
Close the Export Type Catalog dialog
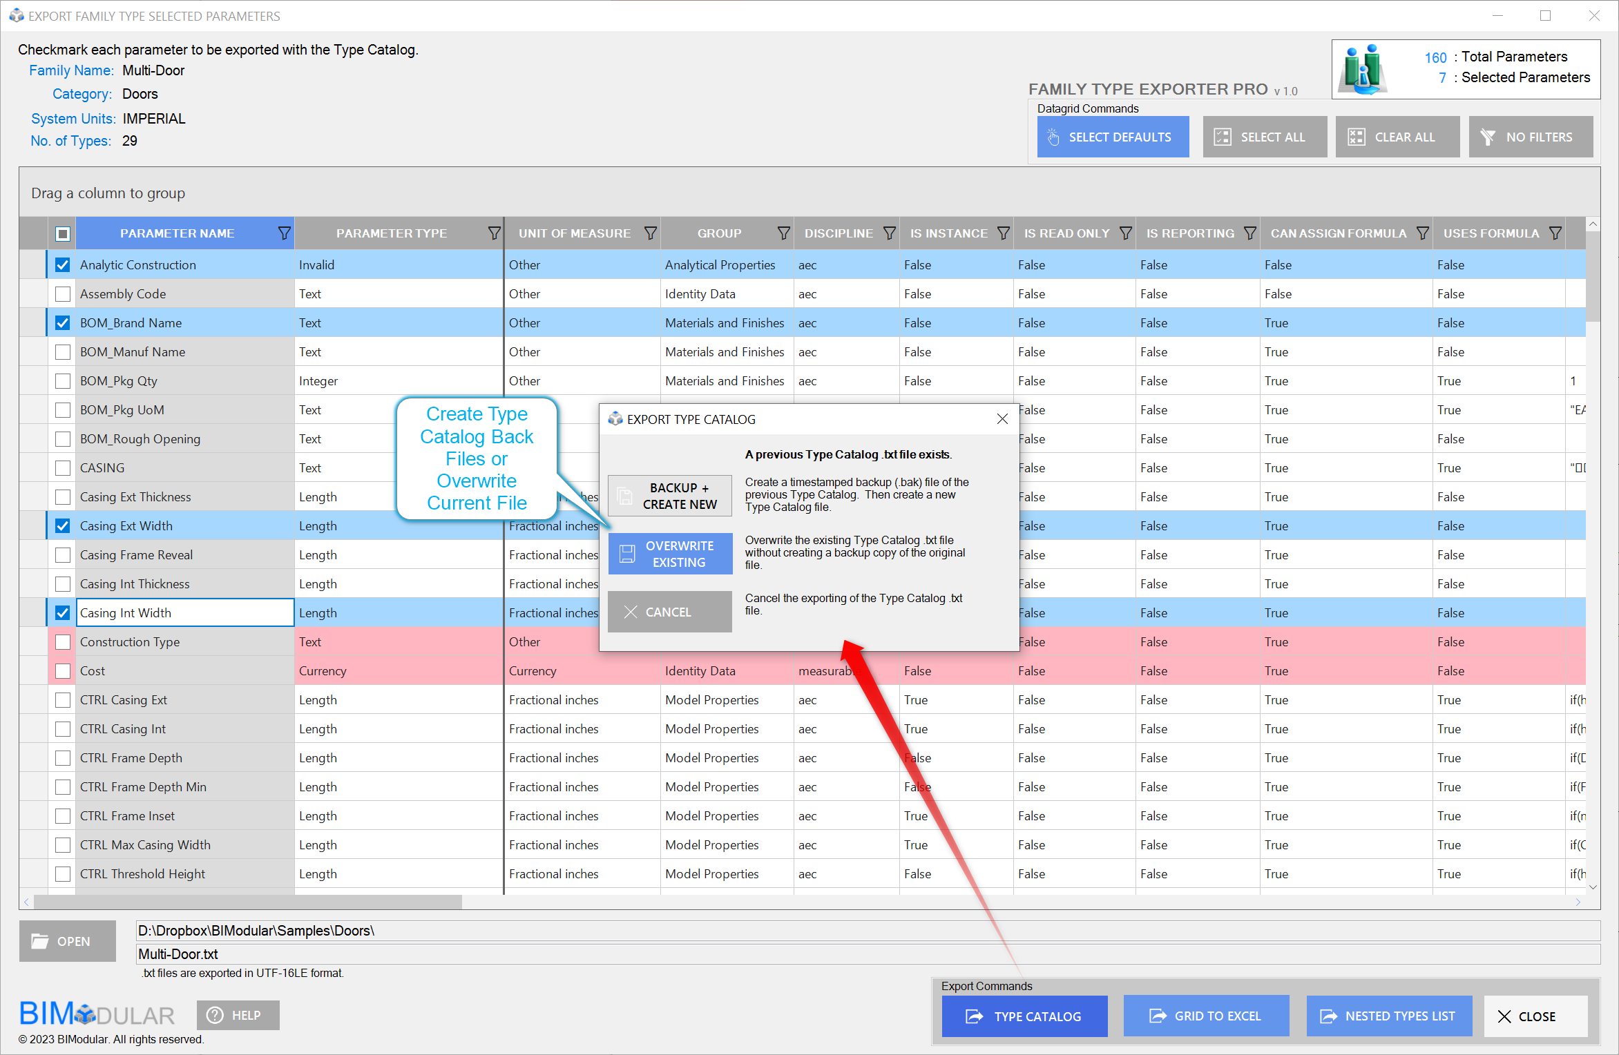click(x=1002, y=419)
